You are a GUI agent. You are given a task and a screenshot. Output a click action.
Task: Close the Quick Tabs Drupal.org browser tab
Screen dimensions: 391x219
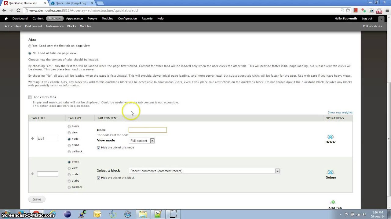[x=92, y=3]
